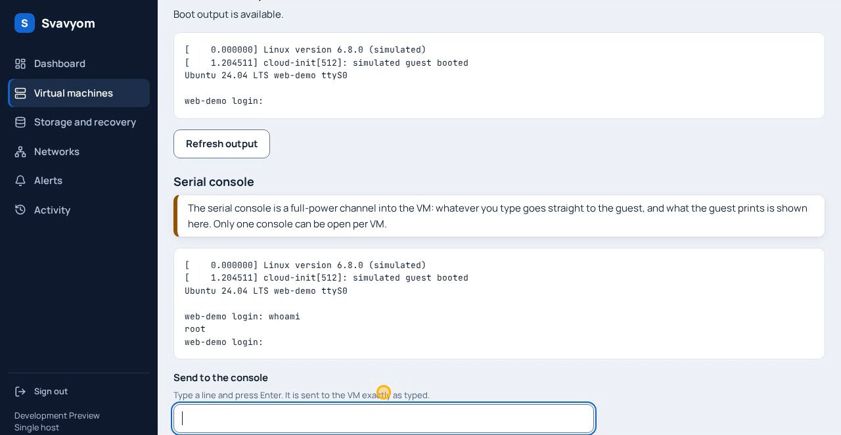Open the Dashboard page
Screen dimensions: 841x435
point(79,64)
